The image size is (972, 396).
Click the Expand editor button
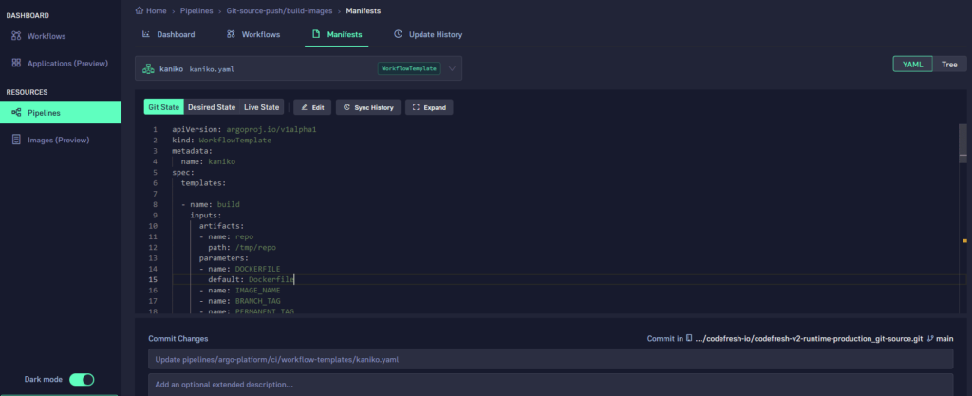pyautogui.click(x=428, y=107)
